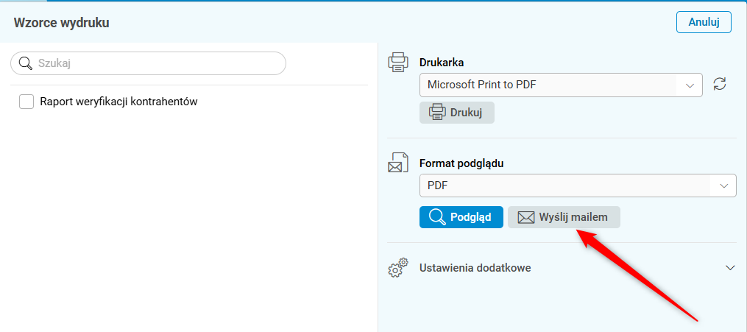The image size is (747, 332).
Task: Click the Podgląd button text
Action: pyautogui.click(x=470, y=217)
